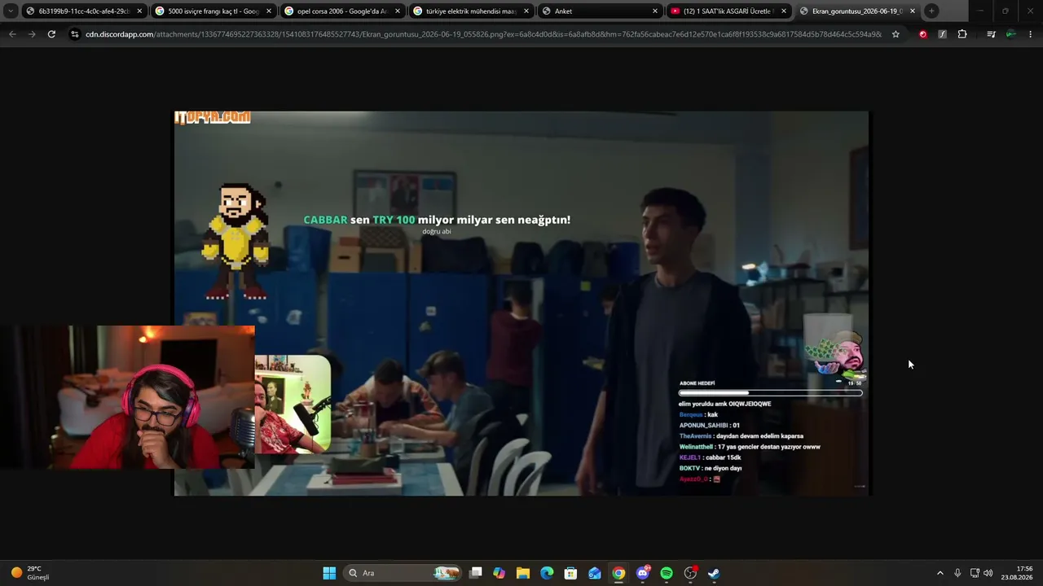Switch to the YouTube 1 SAAT'lik ASGARİ tab

(x=728, y=11)
